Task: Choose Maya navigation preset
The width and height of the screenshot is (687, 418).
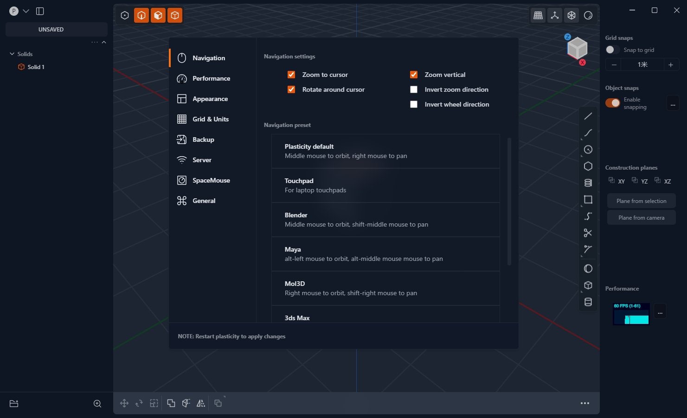Action: point(385,254)
